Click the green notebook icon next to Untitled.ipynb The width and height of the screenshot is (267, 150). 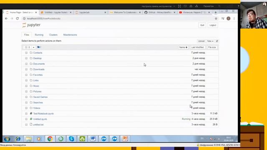[x=31, y=119]
